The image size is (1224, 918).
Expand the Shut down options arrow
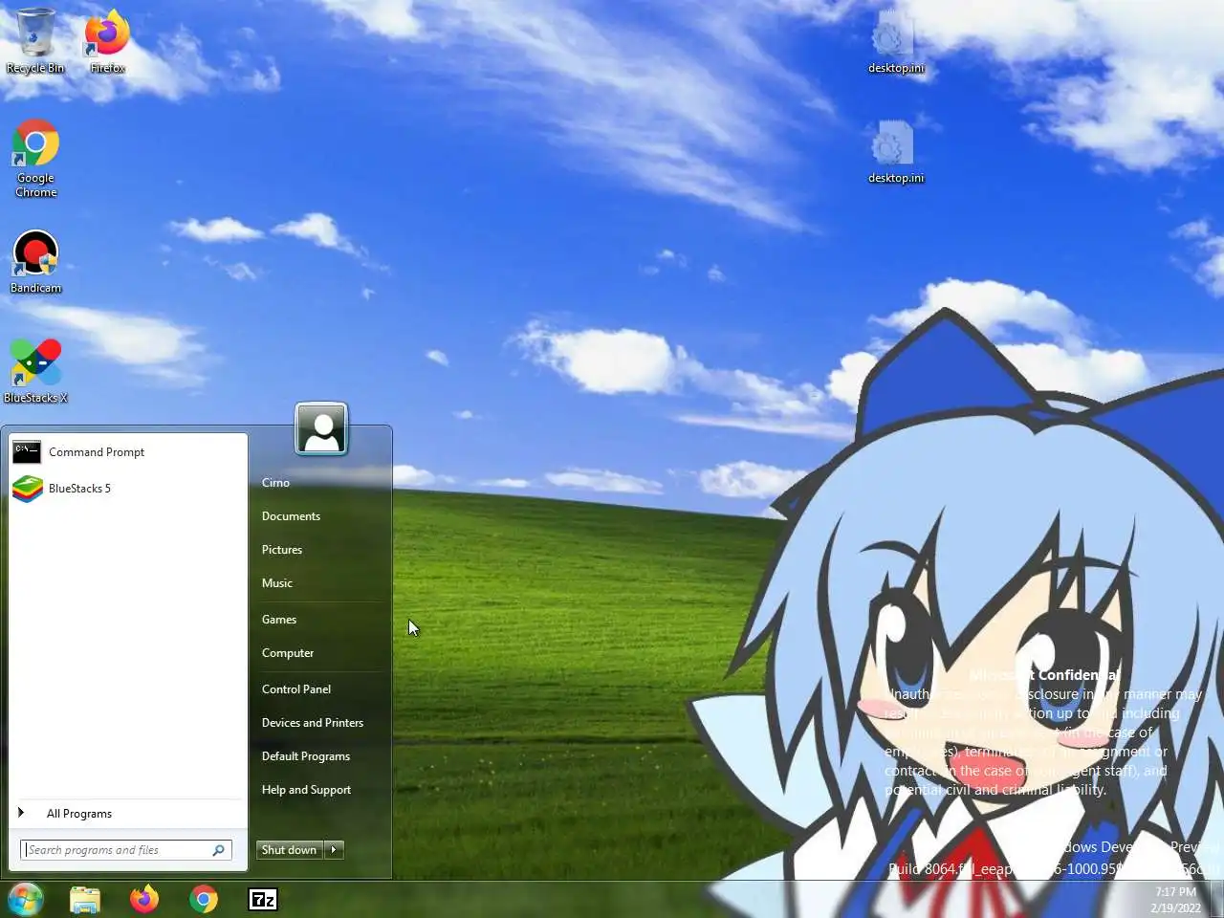pyautogui.click(x=334, y=850)
